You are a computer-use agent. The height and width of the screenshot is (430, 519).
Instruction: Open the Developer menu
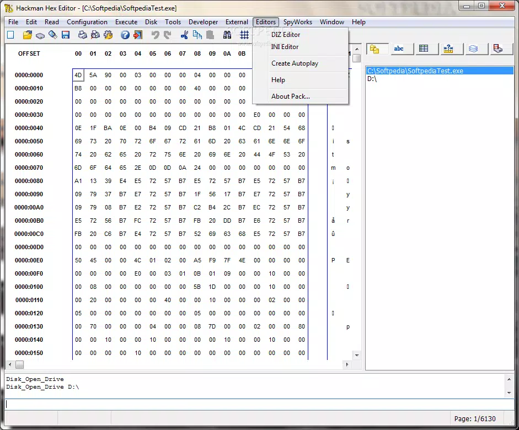tap(203, 22)
